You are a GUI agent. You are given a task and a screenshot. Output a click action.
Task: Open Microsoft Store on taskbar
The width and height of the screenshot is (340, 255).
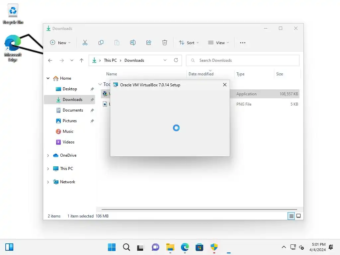[x=199, y=247]
